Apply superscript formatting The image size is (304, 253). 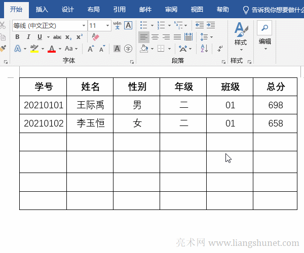[79, 37]
